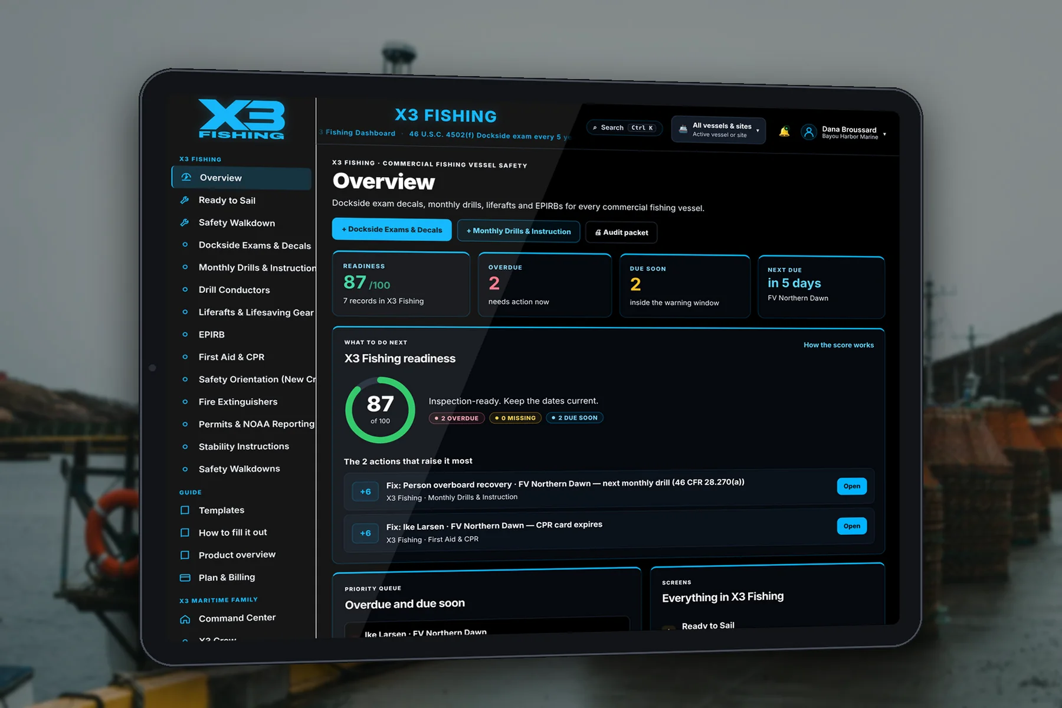Click the Dockside Exams & Decals bullet icon
Viewport: 1062px width, 708px height.
pyautogui.click(x=185, y=244)
